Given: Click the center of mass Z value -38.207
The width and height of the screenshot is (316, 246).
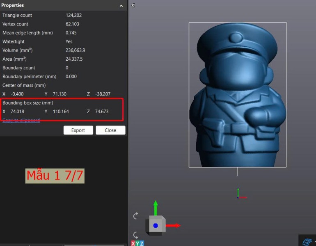Looking at the screenshot, I should click(103, 94).
